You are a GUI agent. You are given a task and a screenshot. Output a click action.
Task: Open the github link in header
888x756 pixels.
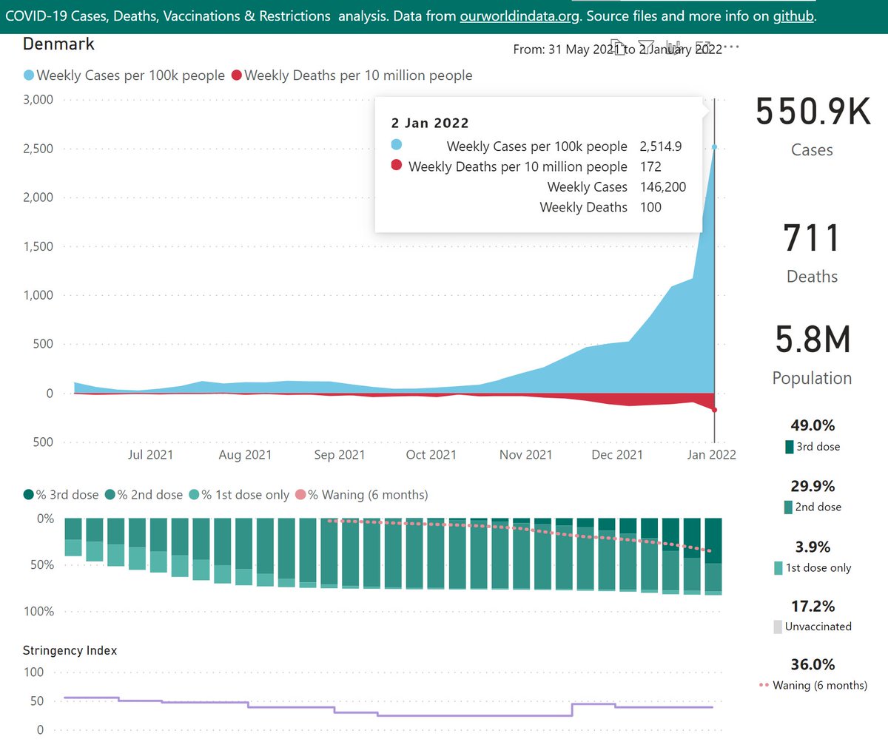tap(793, 16)
